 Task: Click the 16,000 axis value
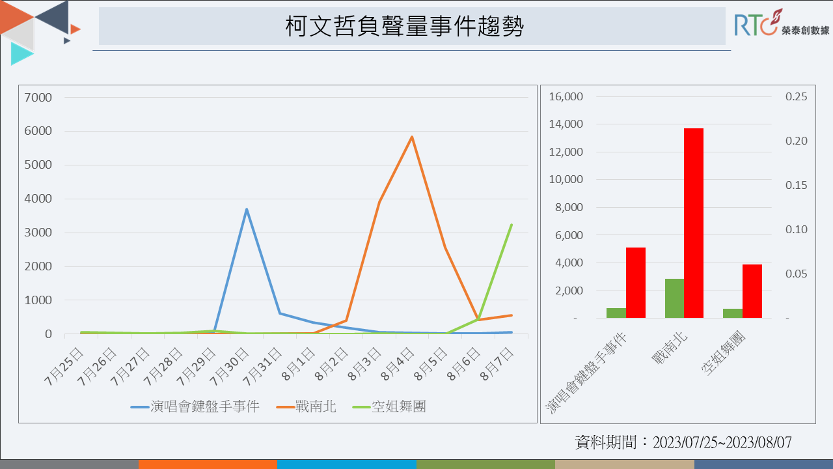click(566, 96)
